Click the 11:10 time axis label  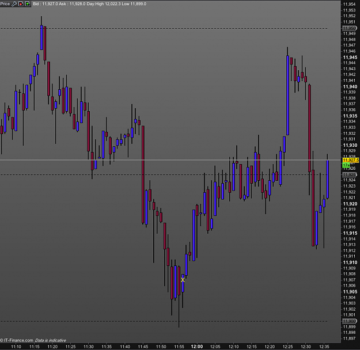pyautogui.click(x=16, y=347)
